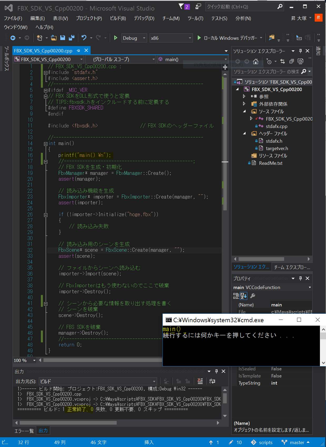Screen dimensions: 326x447
Task: Open the 100 % zoom level dropdown
Action: 34,360
